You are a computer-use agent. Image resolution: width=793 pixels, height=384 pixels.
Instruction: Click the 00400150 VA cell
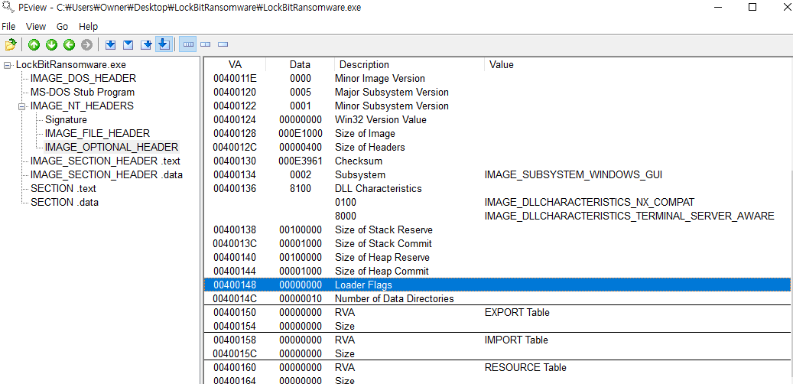(235, 312)
